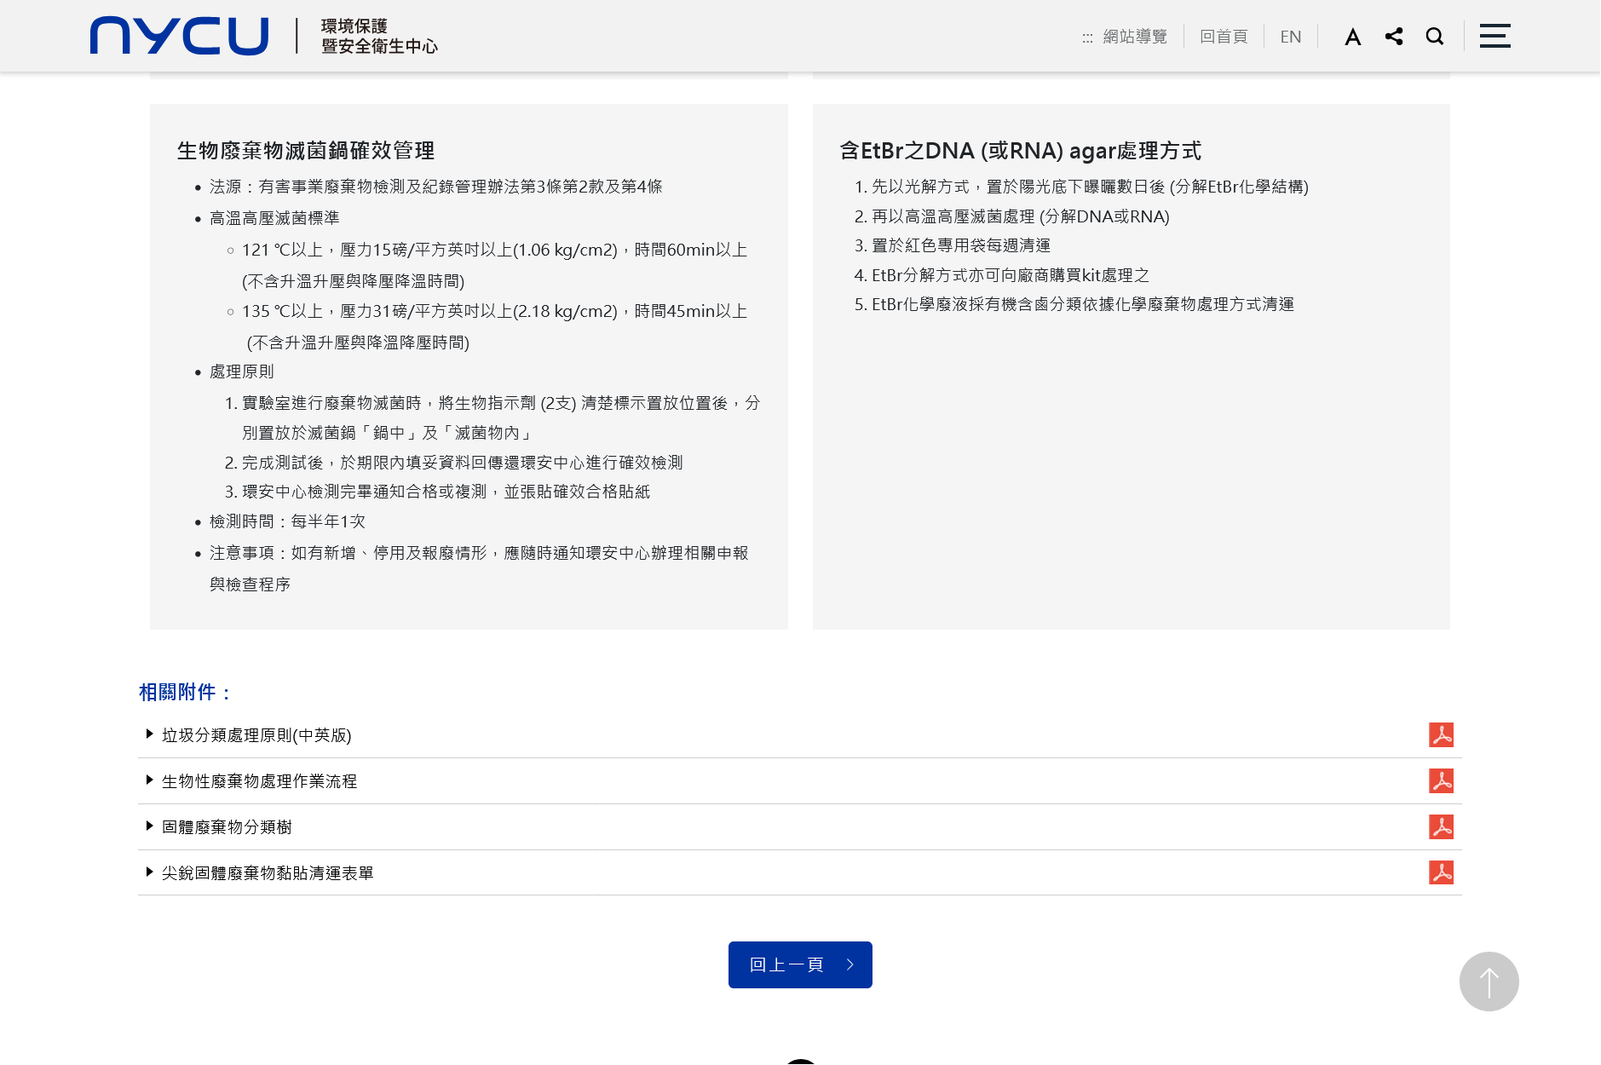Go to 回首頁 home link
The width and height of the screenshot is (1601, 1065).
click(x=1223, y=37)
